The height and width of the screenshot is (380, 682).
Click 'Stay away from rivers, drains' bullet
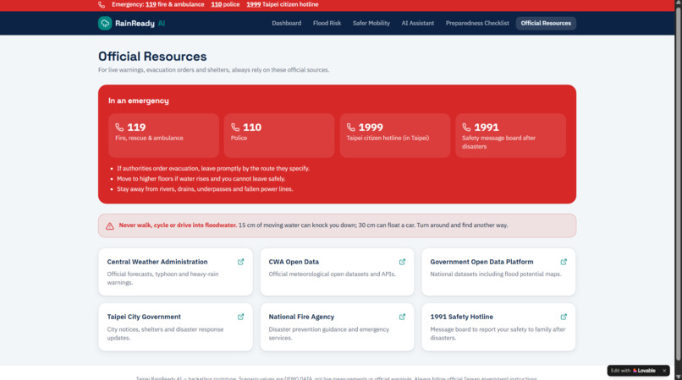[x=205, y=189]
